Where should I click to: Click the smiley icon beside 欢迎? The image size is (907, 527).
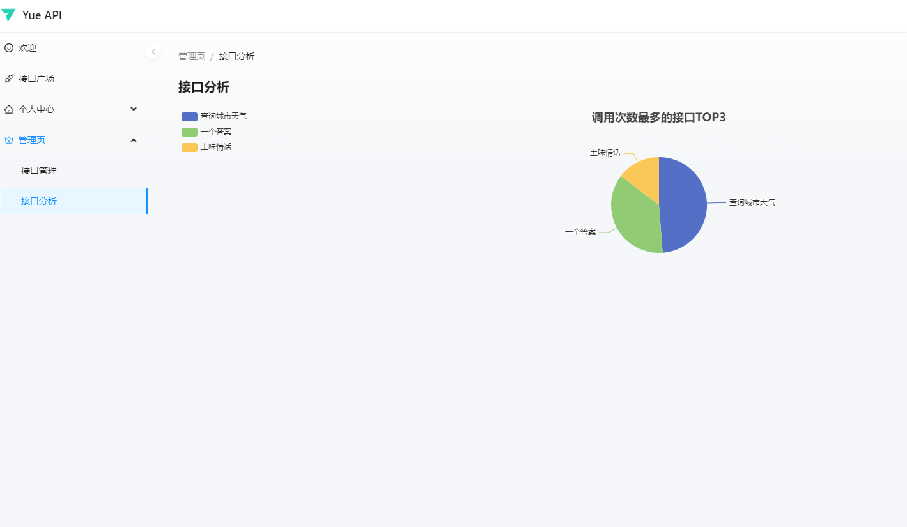(x=8, y=47)
